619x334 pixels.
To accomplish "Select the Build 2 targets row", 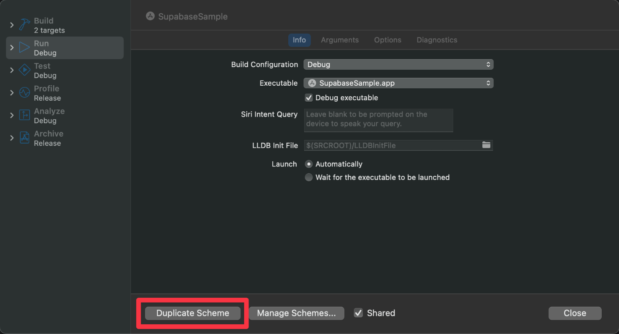I will 65,25.
